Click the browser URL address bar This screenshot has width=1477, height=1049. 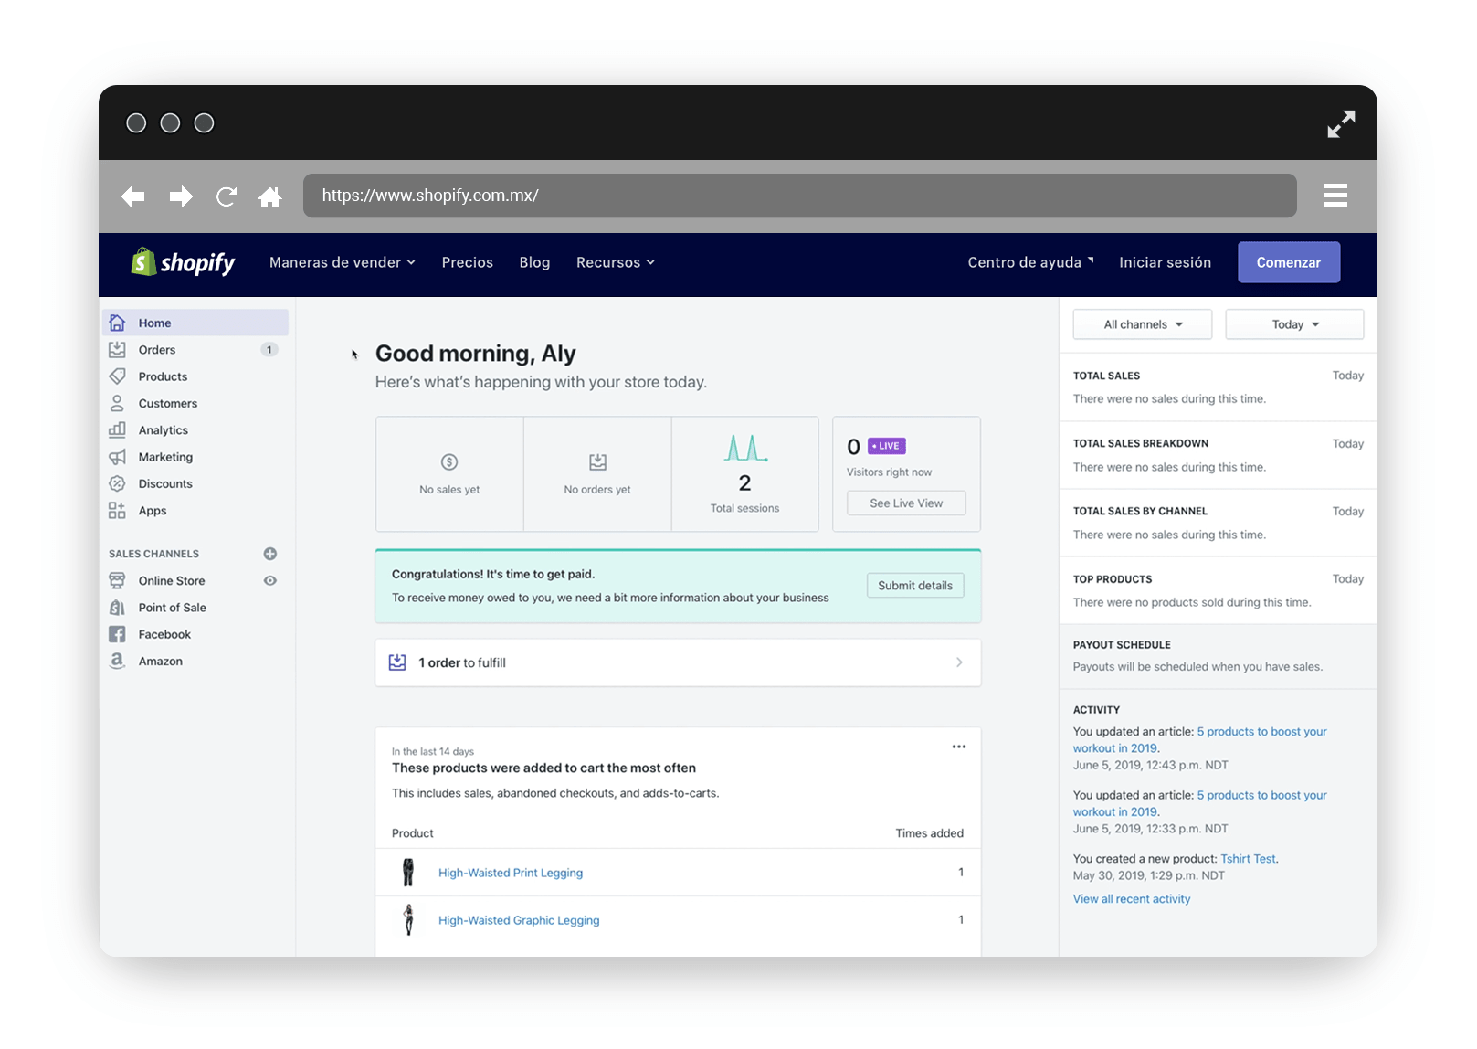[800, 196]
